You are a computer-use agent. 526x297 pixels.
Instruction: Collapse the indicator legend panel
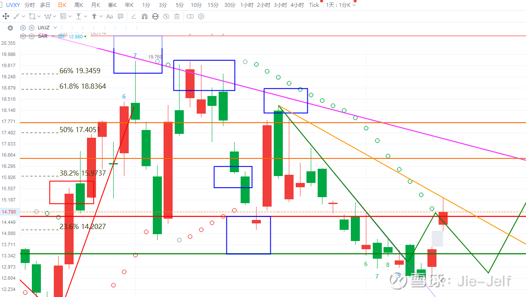click(x=10, y=28)
